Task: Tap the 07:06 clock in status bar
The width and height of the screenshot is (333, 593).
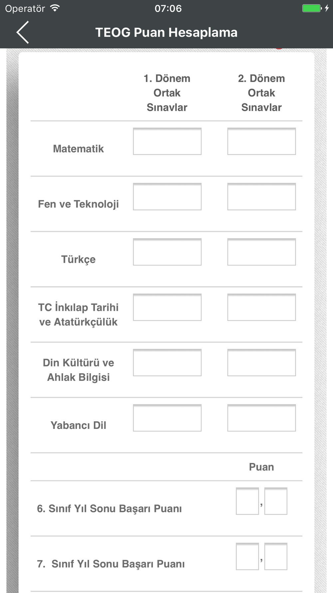Action: [168, 8]
